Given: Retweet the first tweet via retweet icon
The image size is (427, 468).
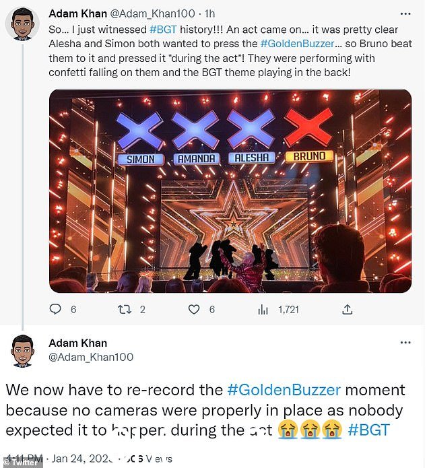Looking at the screenshot, I should click(125, 310).
